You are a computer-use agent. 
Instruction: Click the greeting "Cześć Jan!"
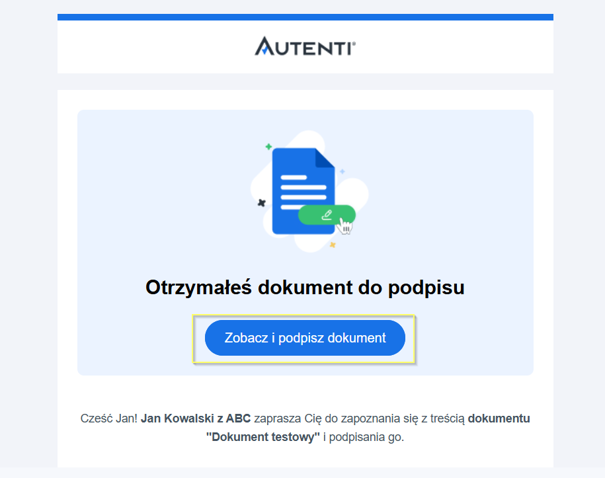point(109,418)
